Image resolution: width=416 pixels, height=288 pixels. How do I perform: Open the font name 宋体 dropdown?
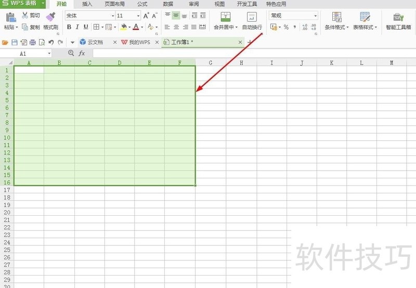click(113, 16)
